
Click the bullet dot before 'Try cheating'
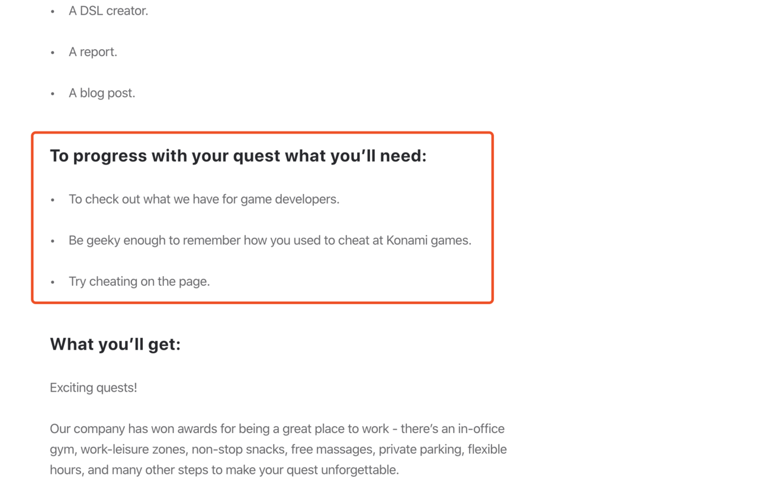53,282
